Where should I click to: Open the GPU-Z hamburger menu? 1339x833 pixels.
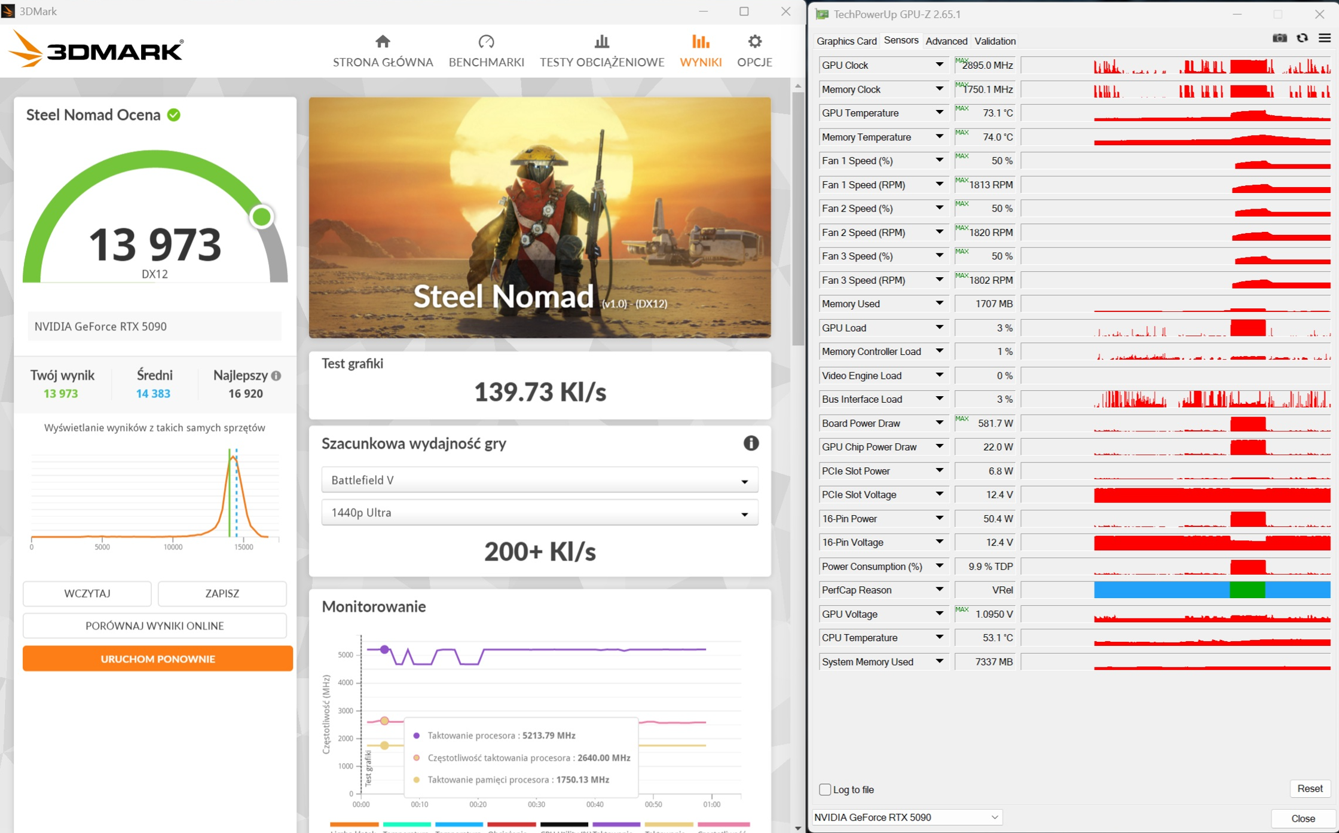1324,39
